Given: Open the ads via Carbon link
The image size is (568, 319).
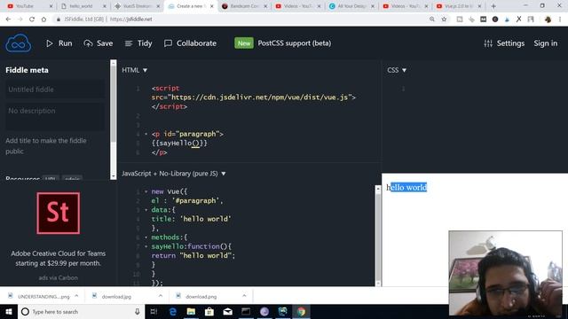Looking at the screenshot, I should (58, 277).
